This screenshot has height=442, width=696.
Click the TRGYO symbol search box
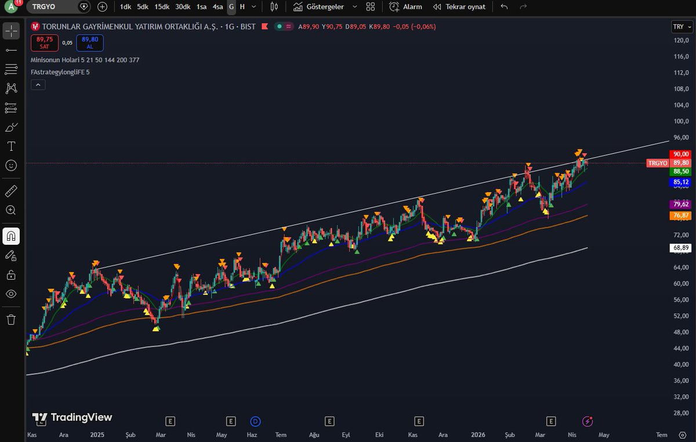click(59, 7)
